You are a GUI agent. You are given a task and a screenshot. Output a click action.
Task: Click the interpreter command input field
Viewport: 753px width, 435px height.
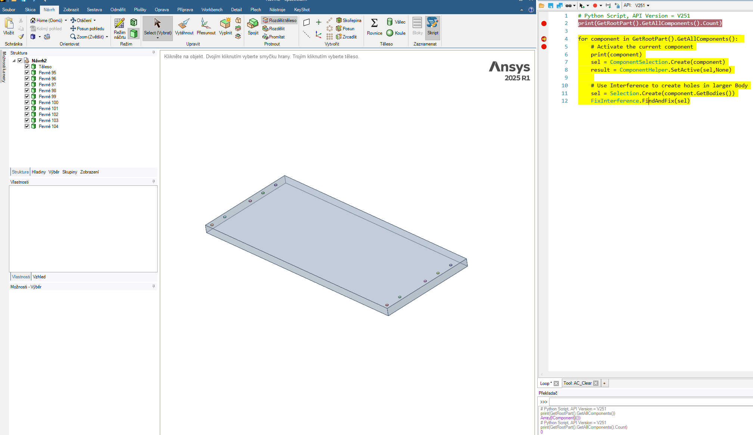point(651,402)
